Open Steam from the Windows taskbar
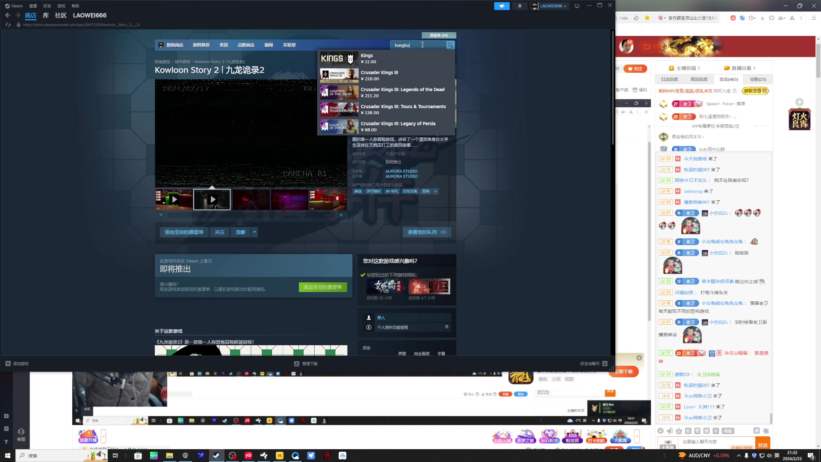Screen dimensions: 821x462 (216, 456)
